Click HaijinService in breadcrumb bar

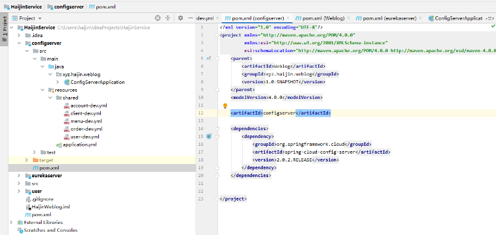point(23,7)
